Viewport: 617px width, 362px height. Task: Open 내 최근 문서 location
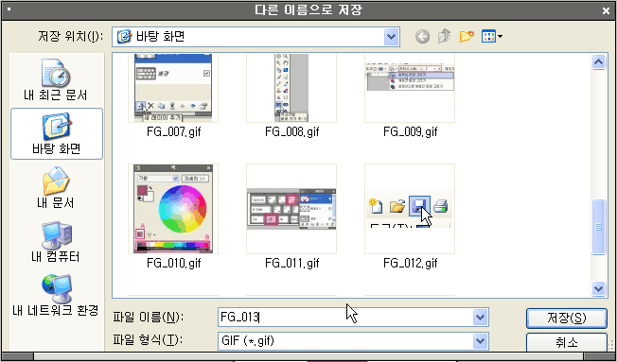coord(56,79)
